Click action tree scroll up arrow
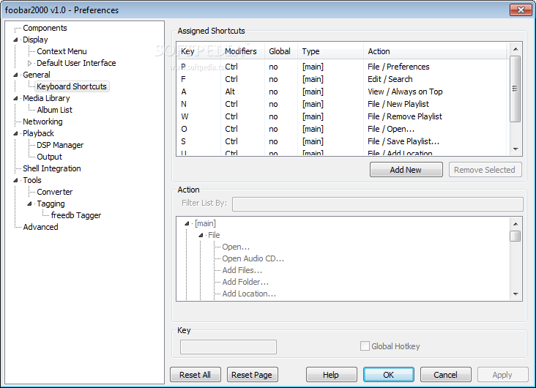 pos(515,224)
